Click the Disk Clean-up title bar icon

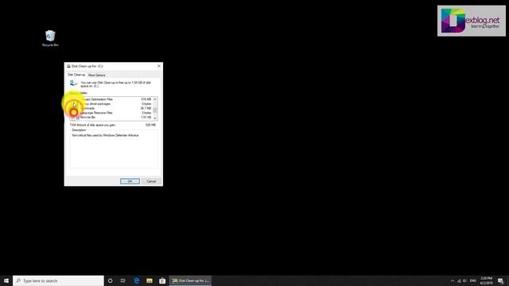(68, 66)
